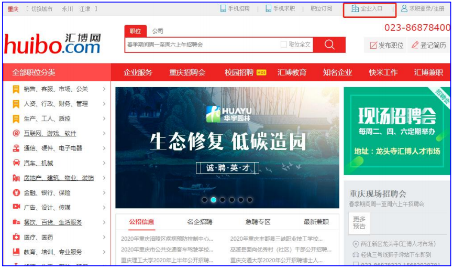Click the 求职登录/注册 user icon

tap(404, 9)
